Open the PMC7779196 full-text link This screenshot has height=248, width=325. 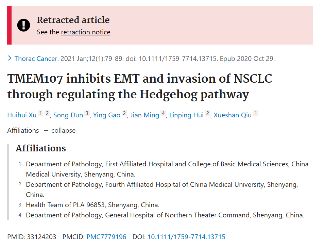[106, 237]
